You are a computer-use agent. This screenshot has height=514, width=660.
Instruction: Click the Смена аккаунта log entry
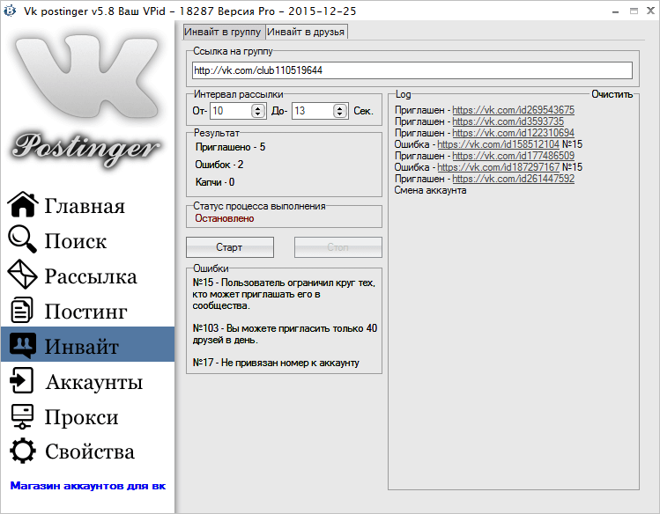point(430,190)
